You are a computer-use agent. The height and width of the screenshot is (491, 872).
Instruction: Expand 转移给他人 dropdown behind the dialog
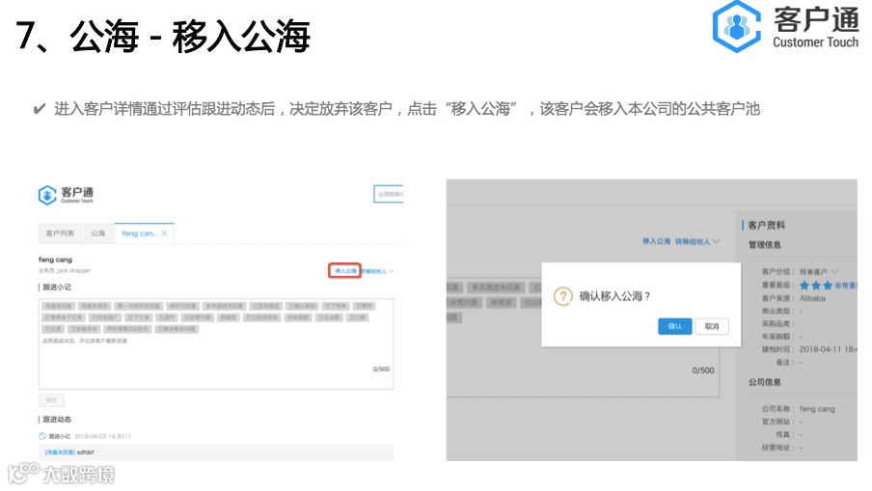[697, 241]
